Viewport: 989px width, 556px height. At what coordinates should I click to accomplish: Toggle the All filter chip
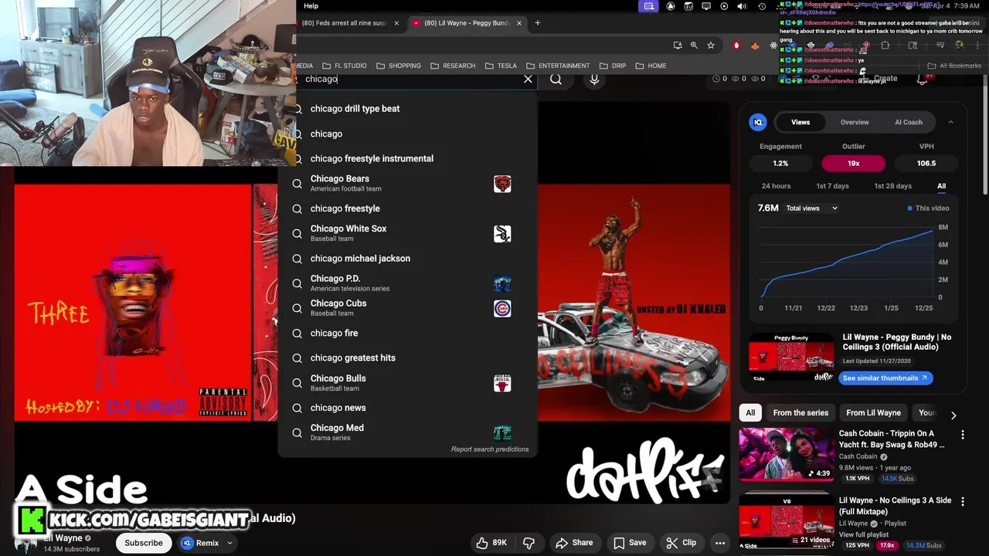point(750,412)
